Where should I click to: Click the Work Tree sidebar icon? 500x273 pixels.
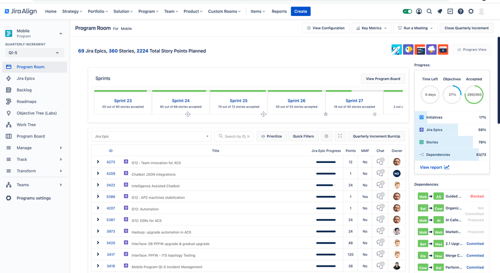coord(9,124)
